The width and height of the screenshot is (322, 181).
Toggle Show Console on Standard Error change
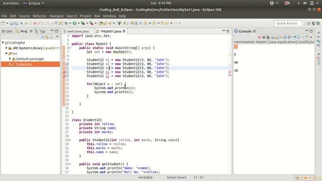(x=290, y=37)
